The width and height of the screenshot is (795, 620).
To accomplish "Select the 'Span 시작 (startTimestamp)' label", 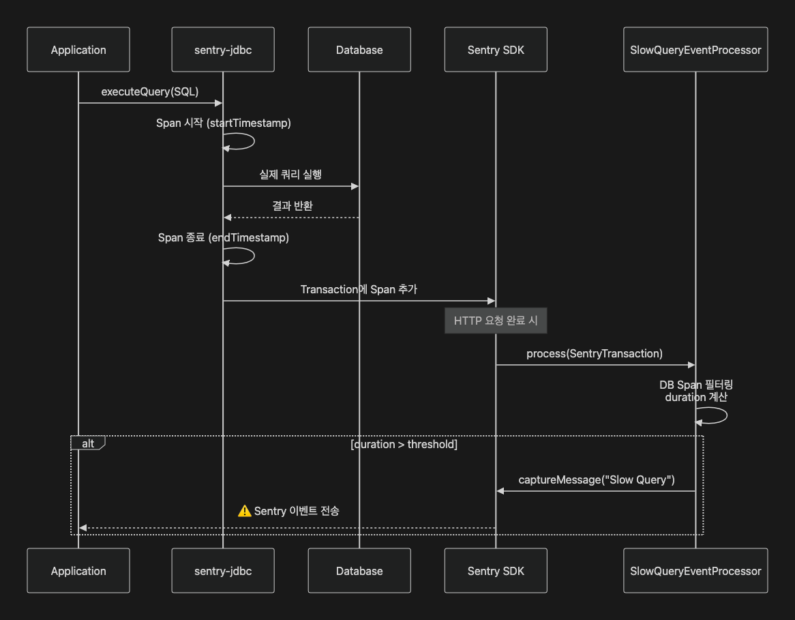I will [x=224, y=123].
